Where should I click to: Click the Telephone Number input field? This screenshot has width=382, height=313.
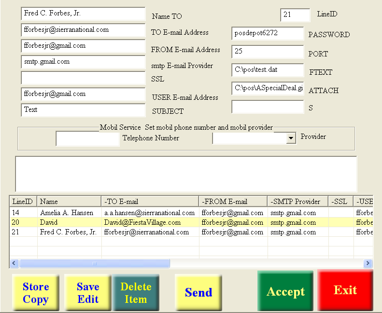pos(87,139)
